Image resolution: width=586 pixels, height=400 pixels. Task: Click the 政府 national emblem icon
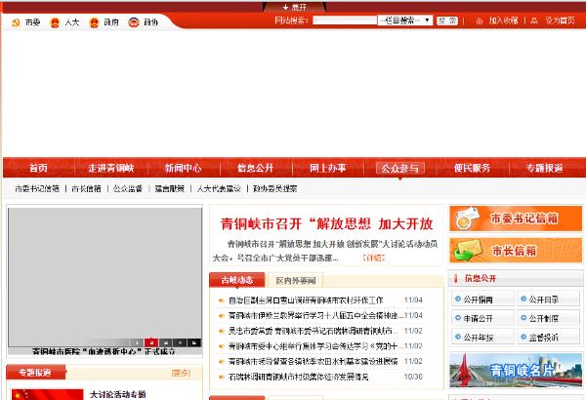[x=94, y=20]
